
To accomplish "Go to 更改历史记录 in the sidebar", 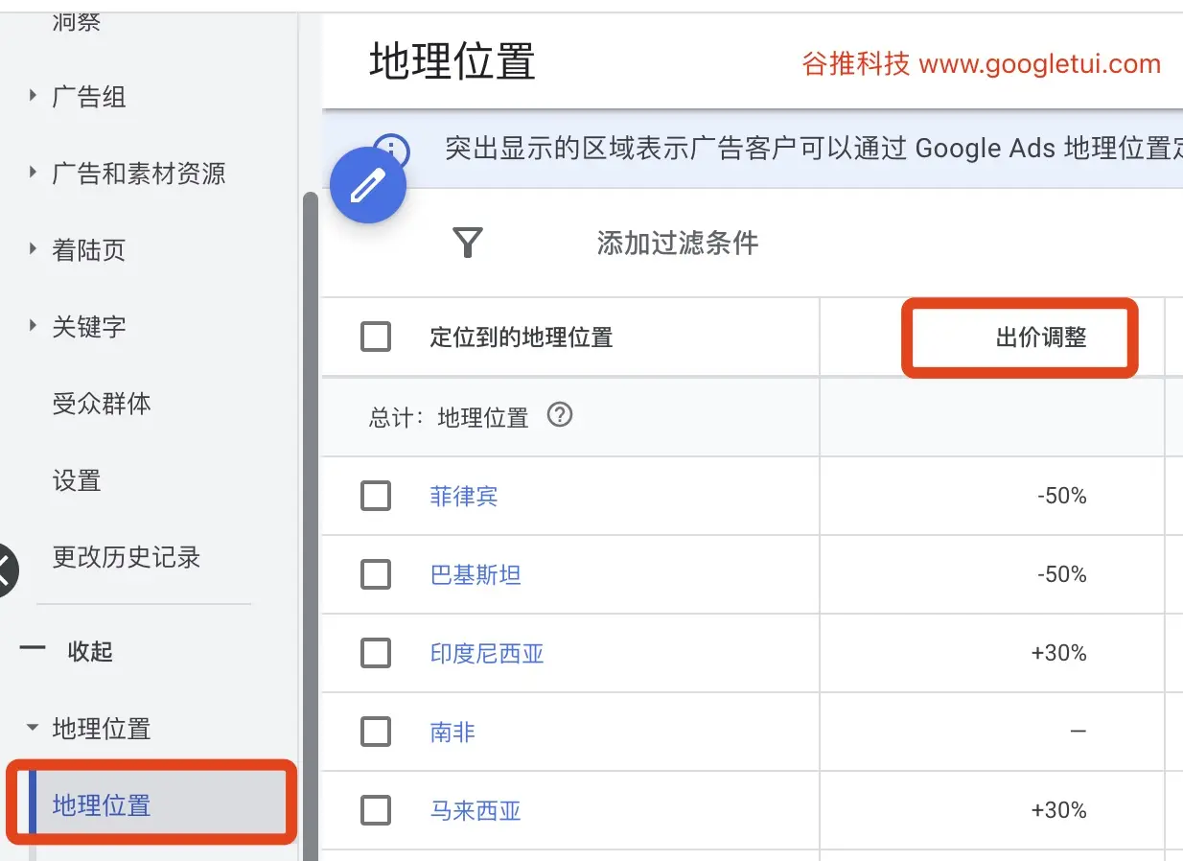I will [x=126, y=557].
